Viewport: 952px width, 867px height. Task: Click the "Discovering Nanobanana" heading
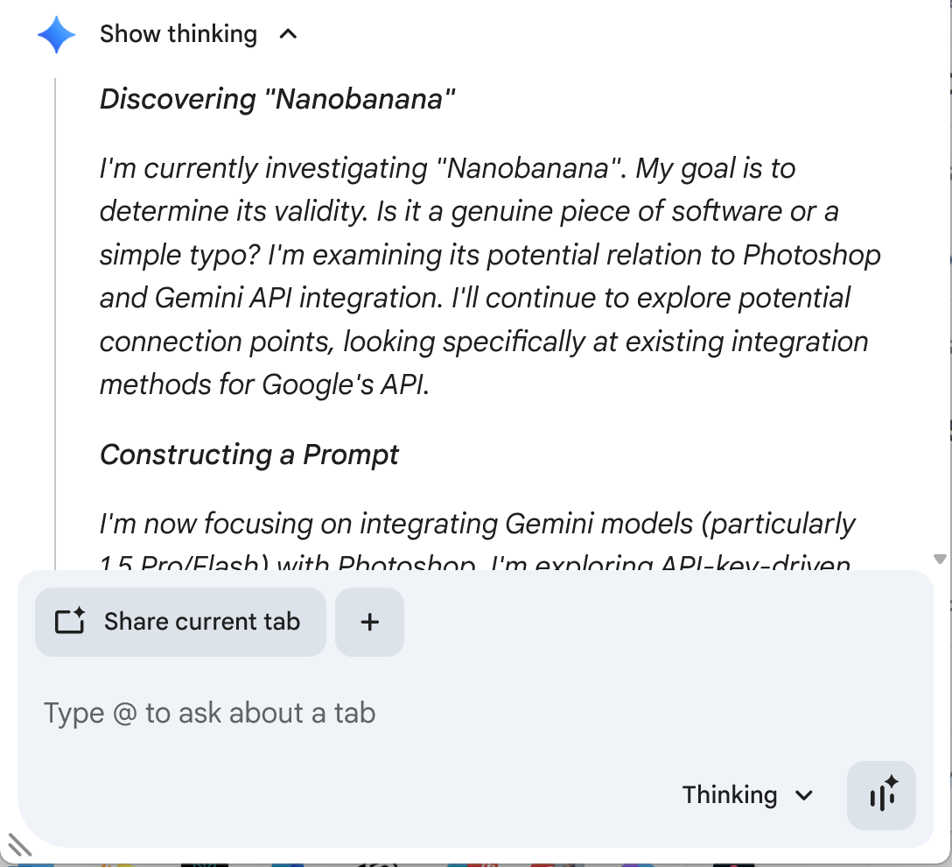pos(278,99)
